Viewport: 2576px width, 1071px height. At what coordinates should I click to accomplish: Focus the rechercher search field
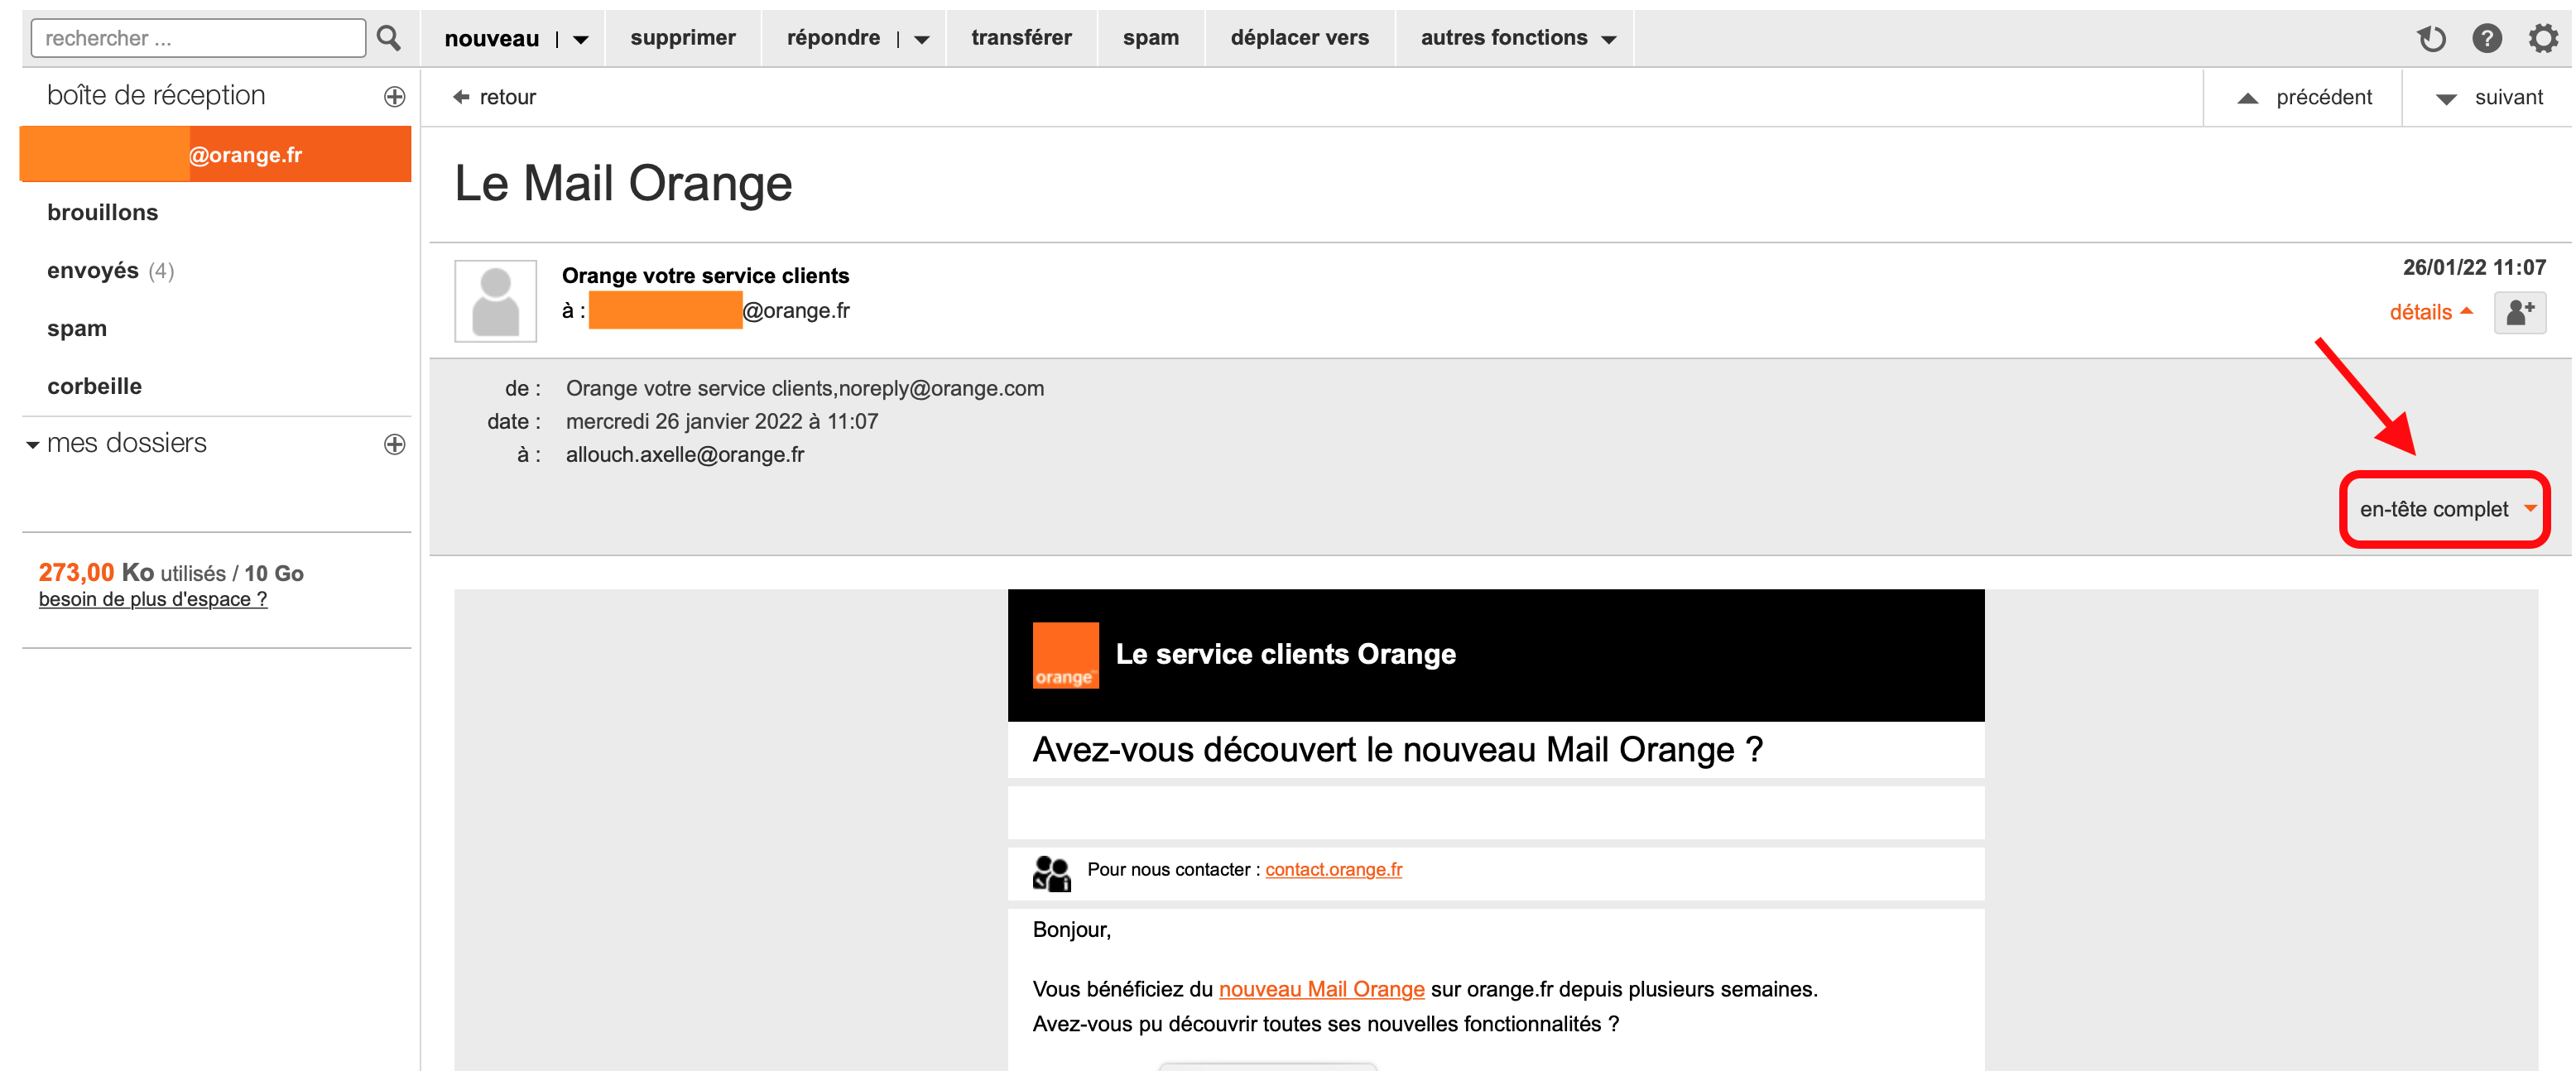point(199,38)
